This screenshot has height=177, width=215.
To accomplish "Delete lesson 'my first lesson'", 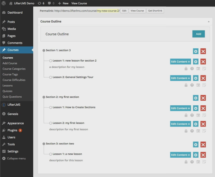I will click(203, 124).
